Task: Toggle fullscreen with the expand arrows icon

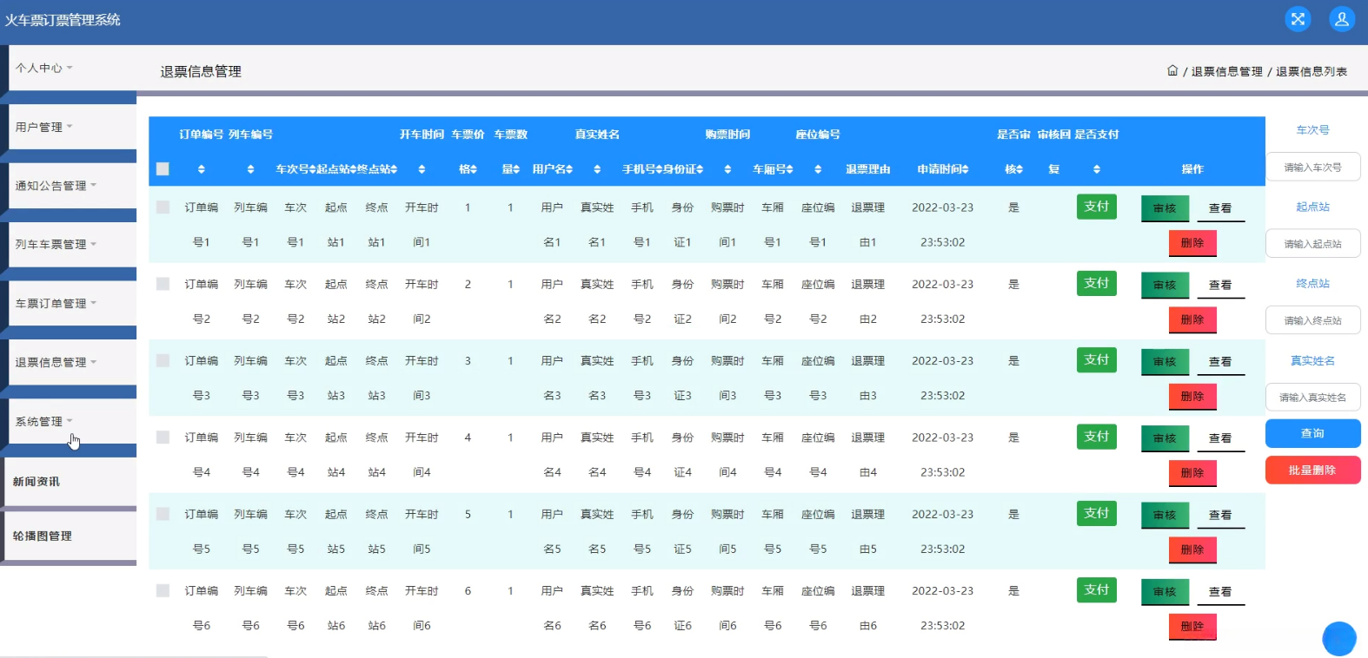Action: 1298,19
